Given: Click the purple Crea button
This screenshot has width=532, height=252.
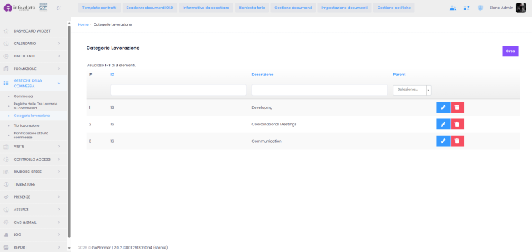Looking at the screenshot, I should pos(511,51).
